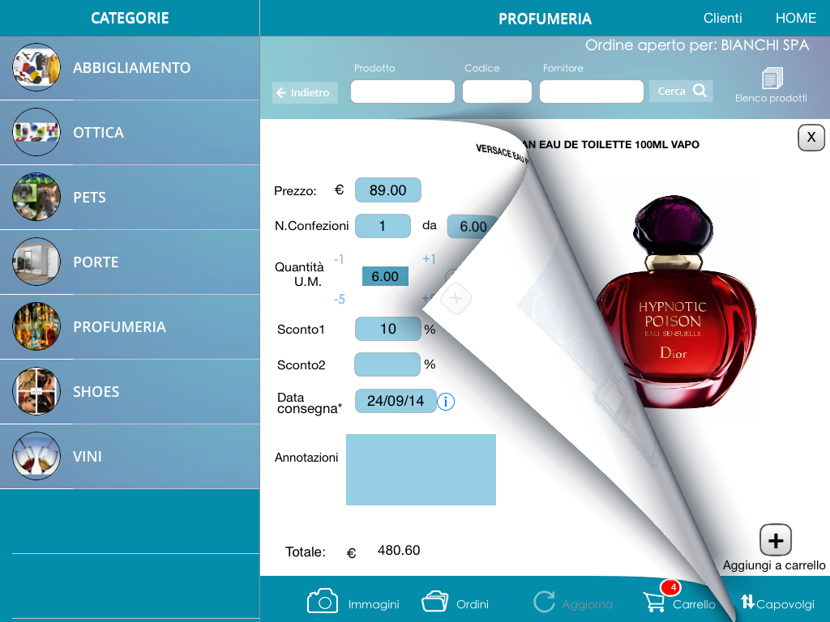Image resolution: width=830 pixels, height=622 pixels.
Task: Click the Pets round photo icon
Action: 36,197
